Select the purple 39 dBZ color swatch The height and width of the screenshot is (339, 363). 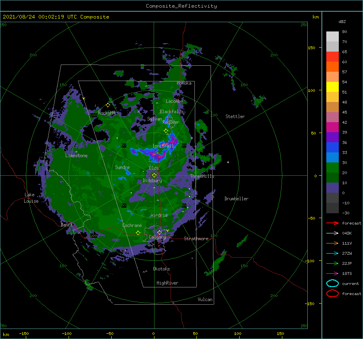tap(332, 137)
